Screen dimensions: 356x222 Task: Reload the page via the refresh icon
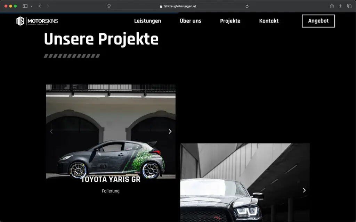click(x=247, y=6)
